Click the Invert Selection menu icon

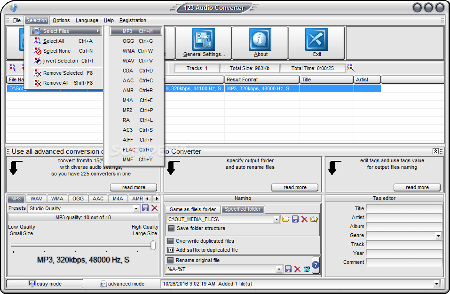tap(37, 61)
